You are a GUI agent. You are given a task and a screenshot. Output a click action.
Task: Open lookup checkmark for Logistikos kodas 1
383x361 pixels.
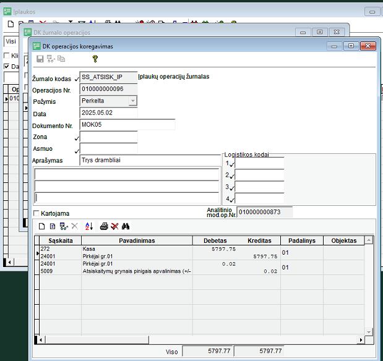[x=232, y=164]
